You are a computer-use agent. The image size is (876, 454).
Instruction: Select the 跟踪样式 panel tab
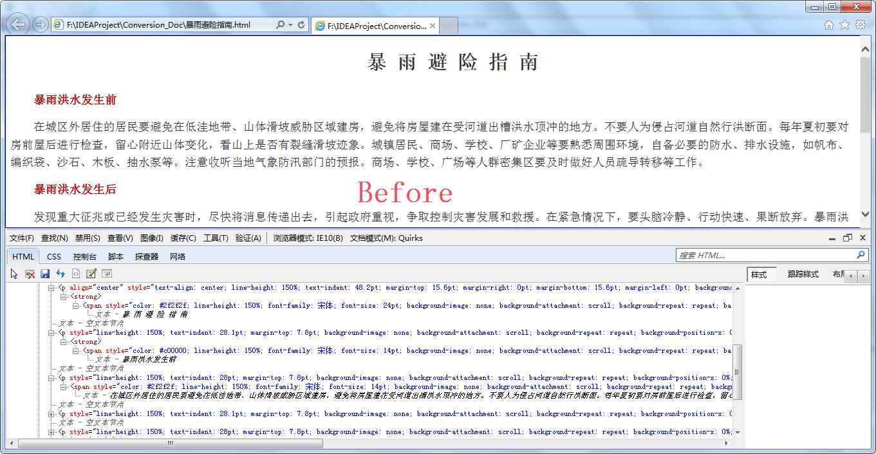coord(803,274)
